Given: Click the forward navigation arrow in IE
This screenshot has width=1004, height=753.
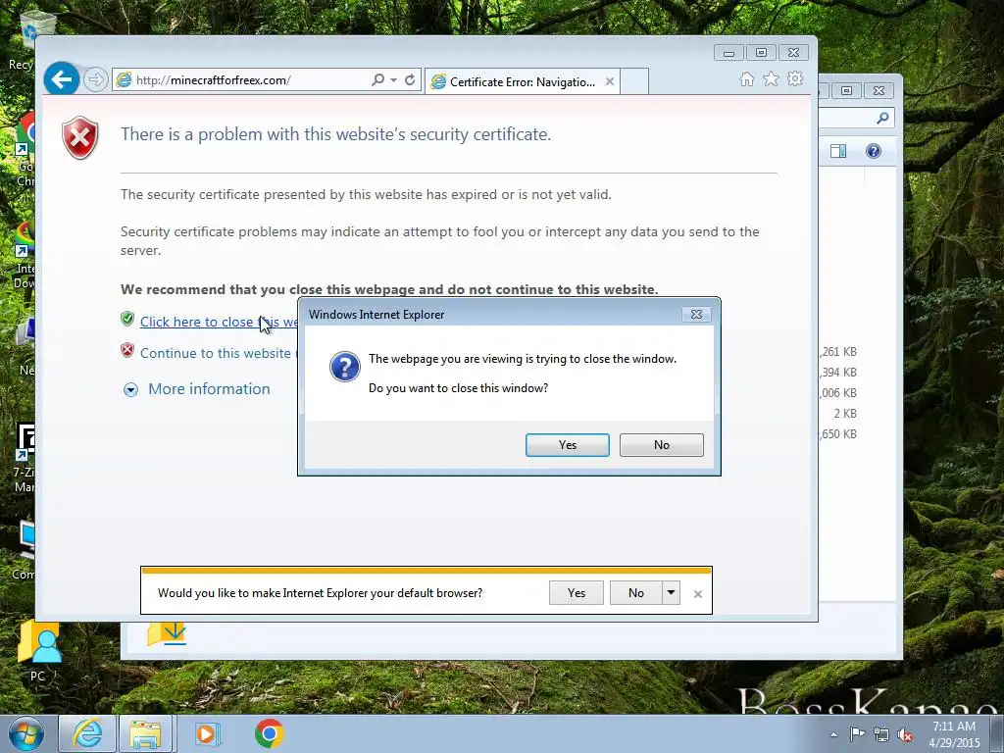Looking at the screenshot, I should (95, 80).
